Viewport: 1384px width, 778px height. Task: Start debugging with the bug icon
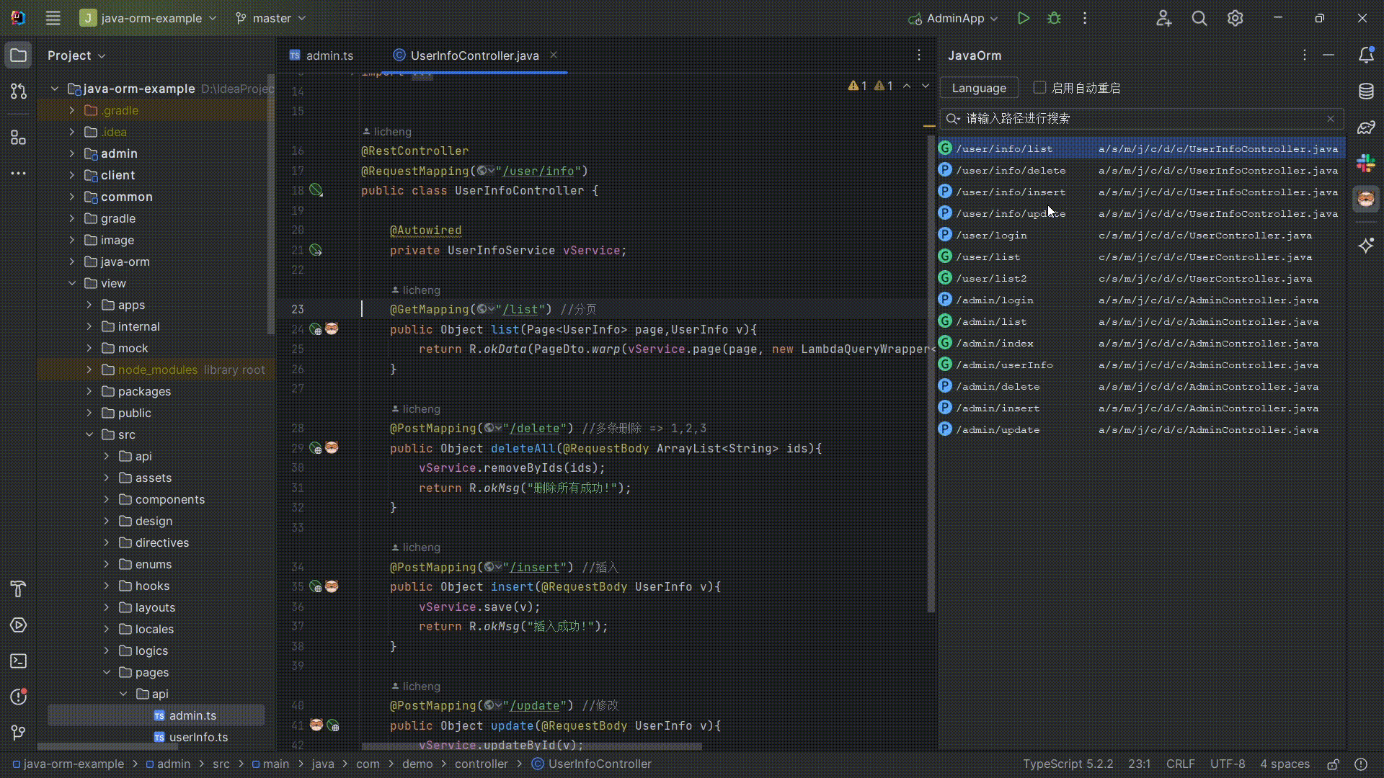(1054, 18)
